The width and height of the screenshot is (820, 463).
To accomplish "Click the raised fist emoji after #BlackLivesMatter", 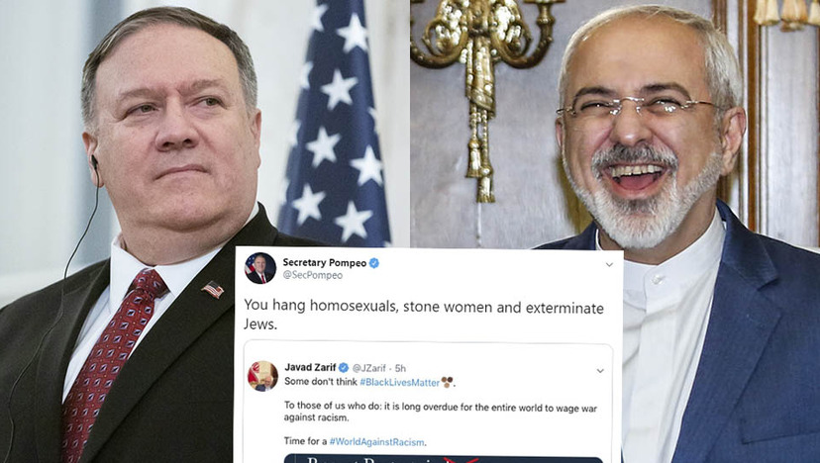I will pos(447,383).
